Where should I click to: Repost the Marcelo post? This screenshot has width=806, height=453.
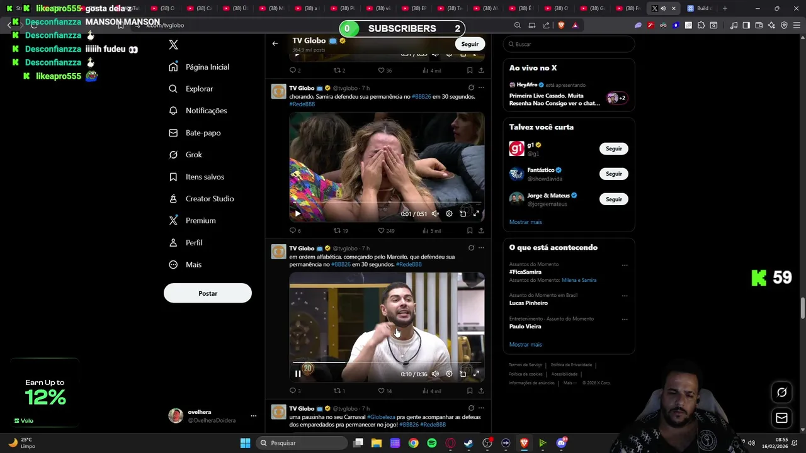click(339, 391)
